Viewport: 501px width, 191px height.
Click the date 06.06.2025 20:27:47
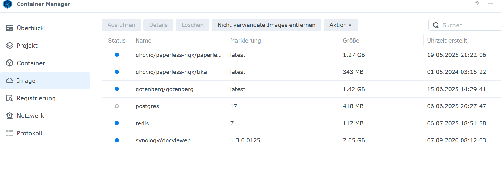click(457, 106)
